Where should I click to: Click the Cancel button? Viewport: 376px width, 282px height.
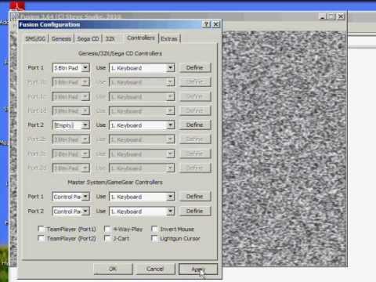pos(155,269)
